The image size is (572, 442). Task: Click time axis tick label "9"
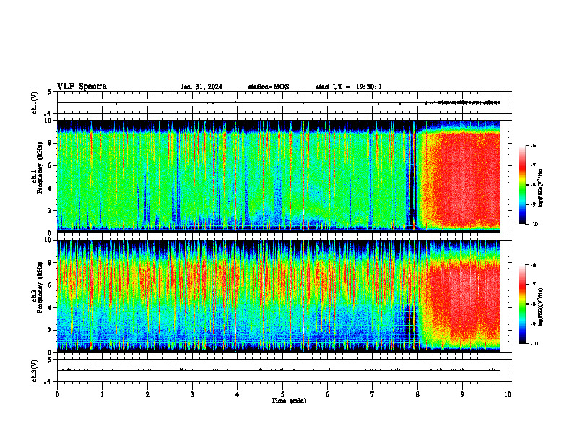pos(462,394)
